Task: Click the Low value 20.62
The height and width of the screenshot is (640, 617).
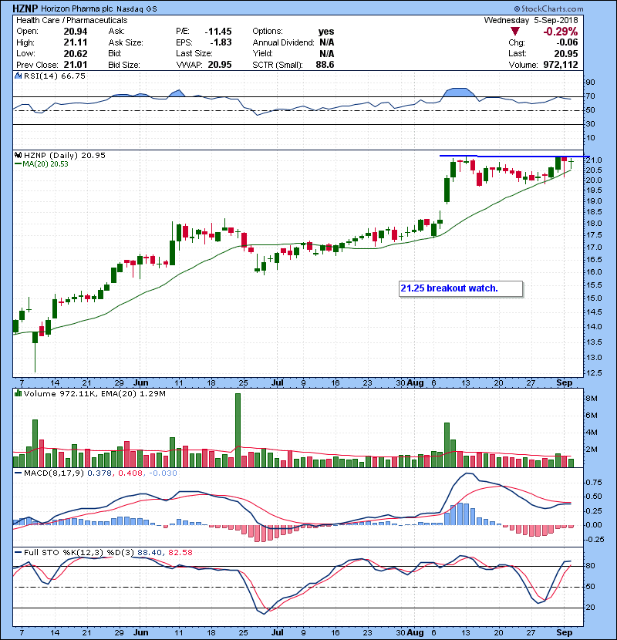Action: click(x=76, y=53)
